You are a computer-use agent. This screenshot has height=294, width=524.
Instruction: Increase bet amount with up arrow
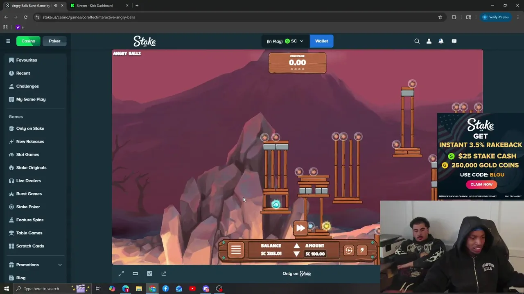click(x=297, y=246)
